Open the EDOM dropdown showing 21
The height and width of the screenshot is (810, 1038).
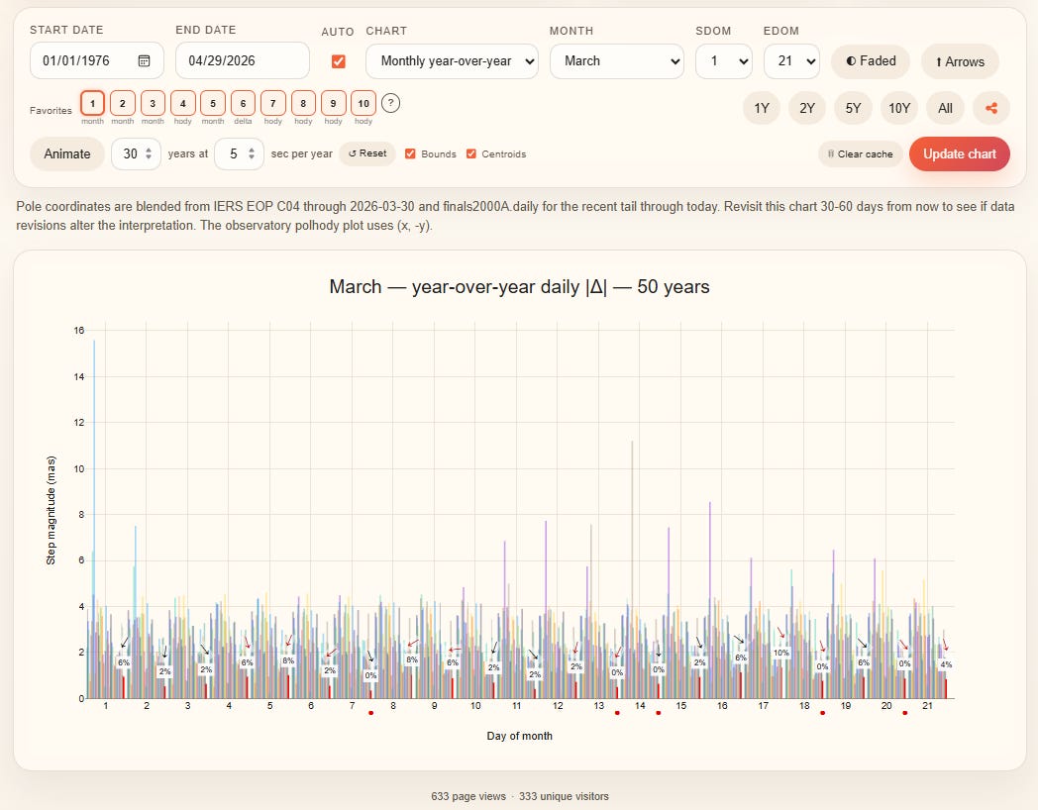(x=791, y=60)
